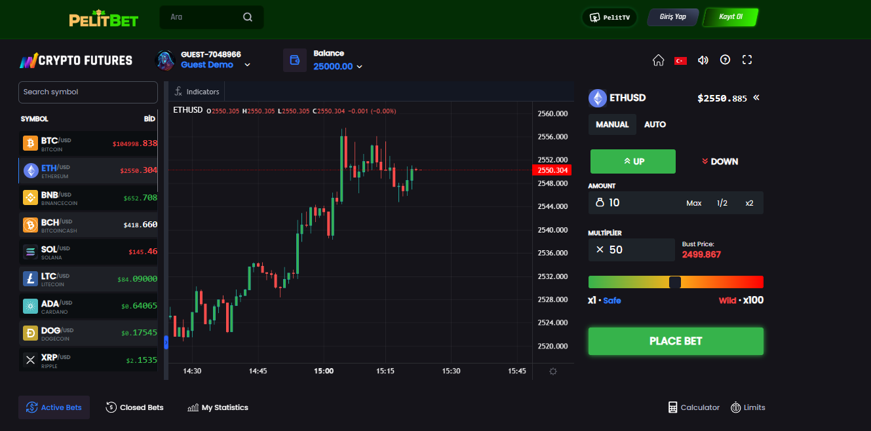The width and height of the screenshot is (871, 431).
Task: Select the Litecoin LTC icon
Action: click(30, 279)
